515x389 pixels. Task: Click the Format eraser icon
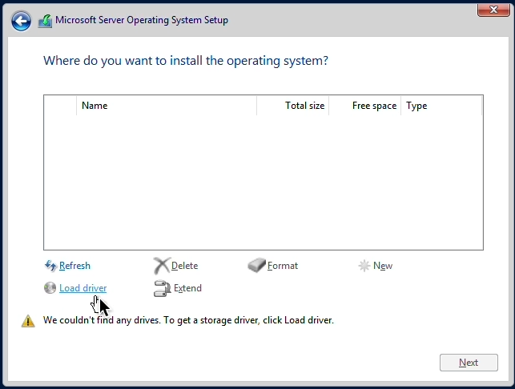(x=256, y=265)
